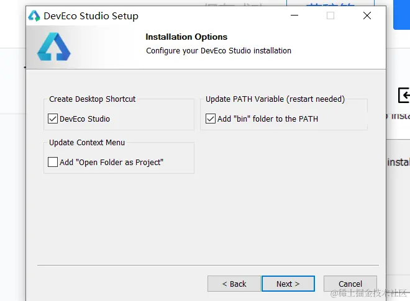Click the "Configure your DevEco Studio installation" subtitle
This screenshot has height=301, width=410.
click(219, 50)
